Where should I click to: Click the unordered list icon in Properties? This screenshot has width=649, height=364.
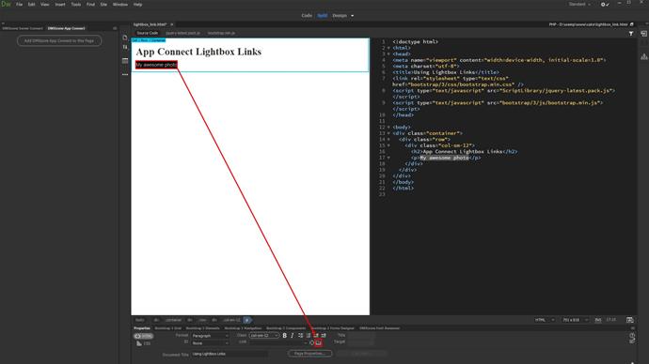tap(300, 336)
